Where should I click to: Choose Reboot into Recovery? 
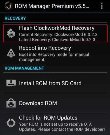[x=55, y=53]
